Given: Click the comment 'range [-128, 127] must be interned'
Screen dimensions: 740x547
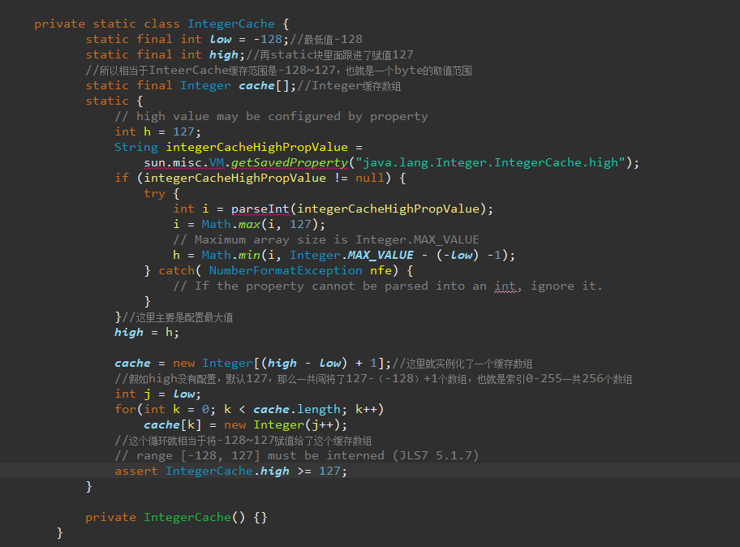Looking at the screenshot, I should click(x=296, y=455).
